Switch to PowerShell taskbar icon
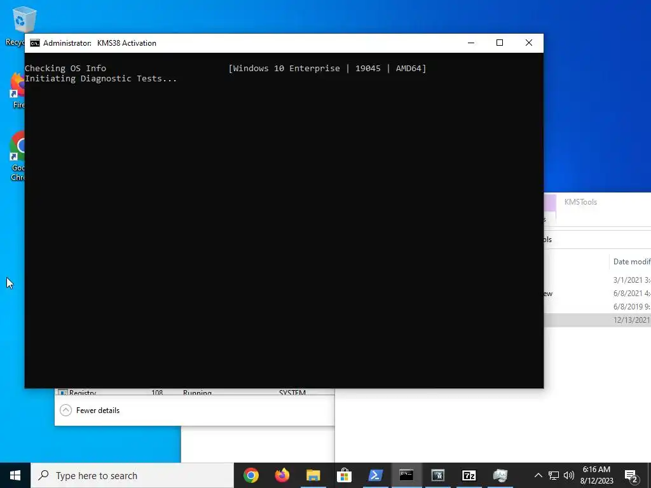The height and width of the screenshot is (488, 651). [x=375, y=475]
